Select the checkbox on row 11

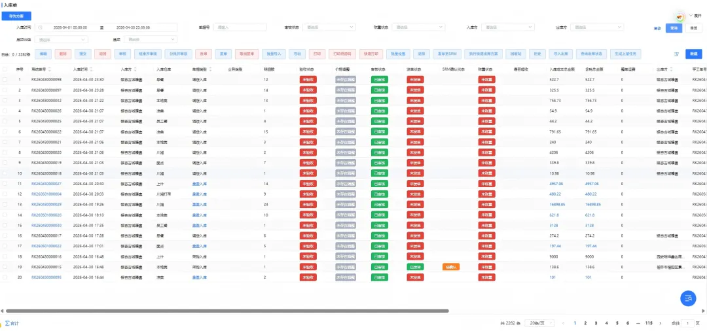point(5,183)
